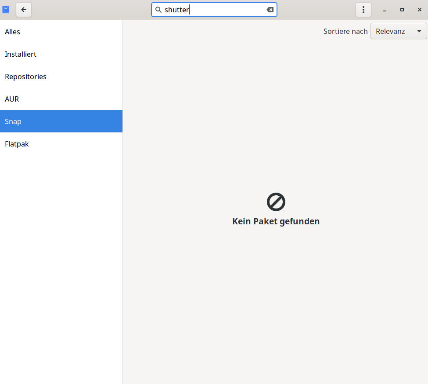Switch to the Installiert category
Viewport: 428px width, 384px height.
(61, 54)
